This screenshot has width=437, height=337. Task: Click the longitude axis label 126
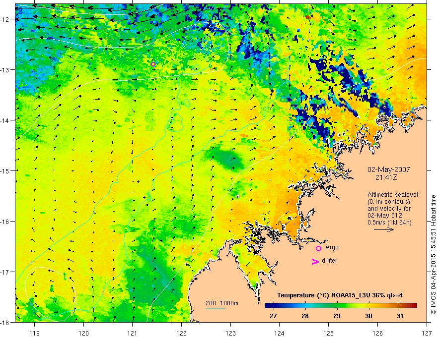(x=377, y=333)
